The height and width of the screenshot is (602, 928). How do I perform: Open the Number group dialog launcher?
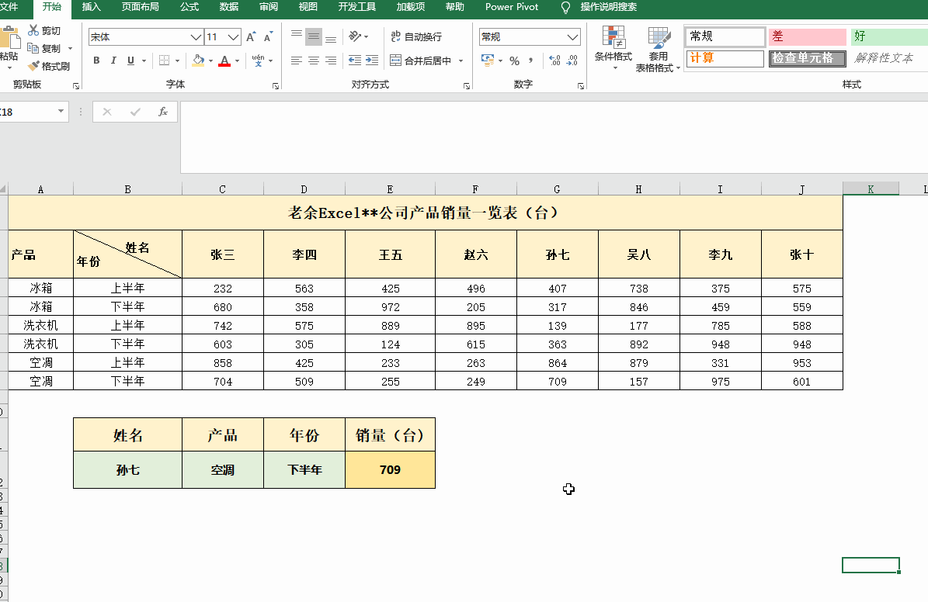point(581,86)
